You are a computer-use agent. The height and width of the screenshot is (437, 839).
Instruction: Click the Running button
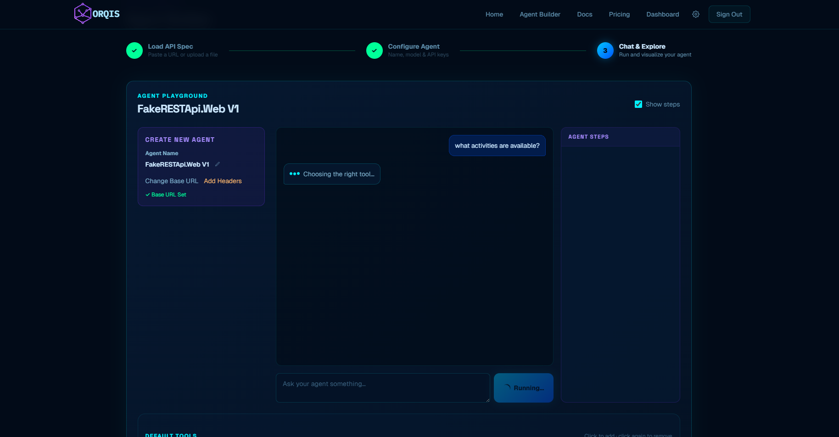tap(524, 388)
